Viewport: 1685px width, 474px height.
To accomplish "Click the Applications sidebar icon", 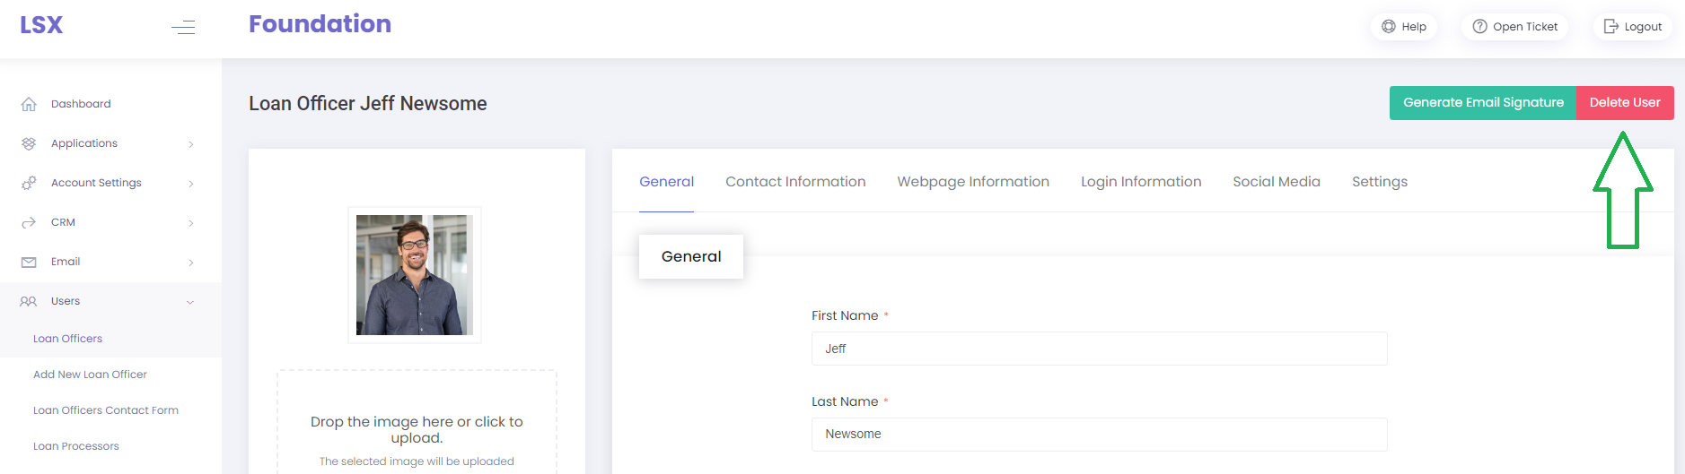I will click(29, 143).
